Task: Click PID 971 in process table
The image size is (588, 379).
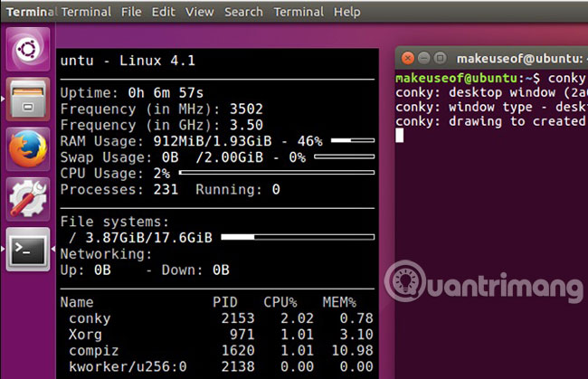Action: (x=242, y=335)
